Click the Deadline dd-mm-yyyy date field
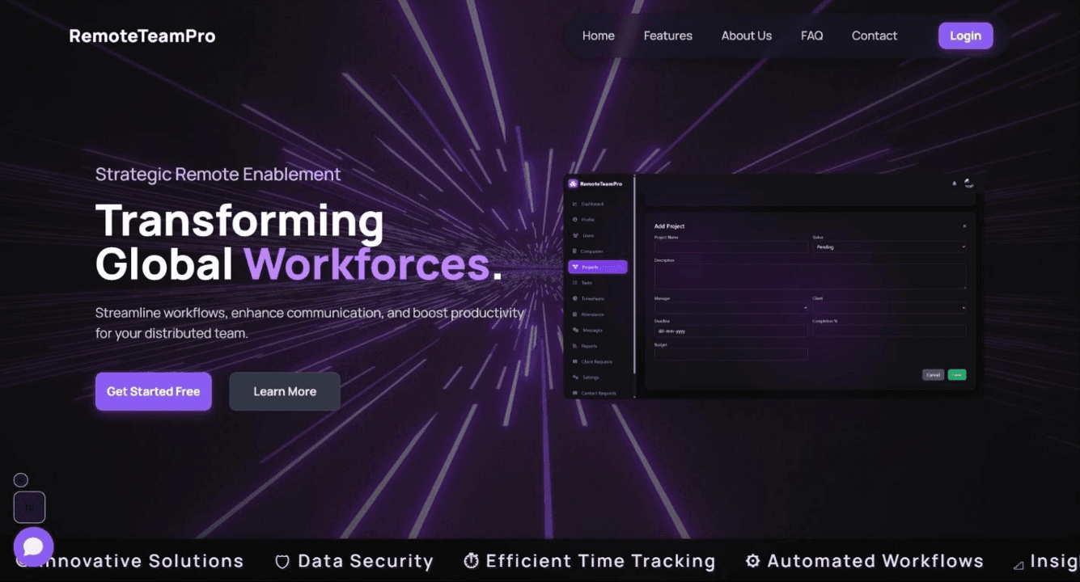 [x=731, y=331]
